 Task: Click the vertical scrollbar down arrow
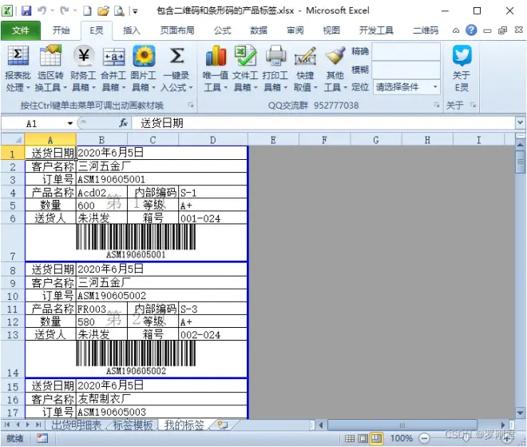(520, 413)
